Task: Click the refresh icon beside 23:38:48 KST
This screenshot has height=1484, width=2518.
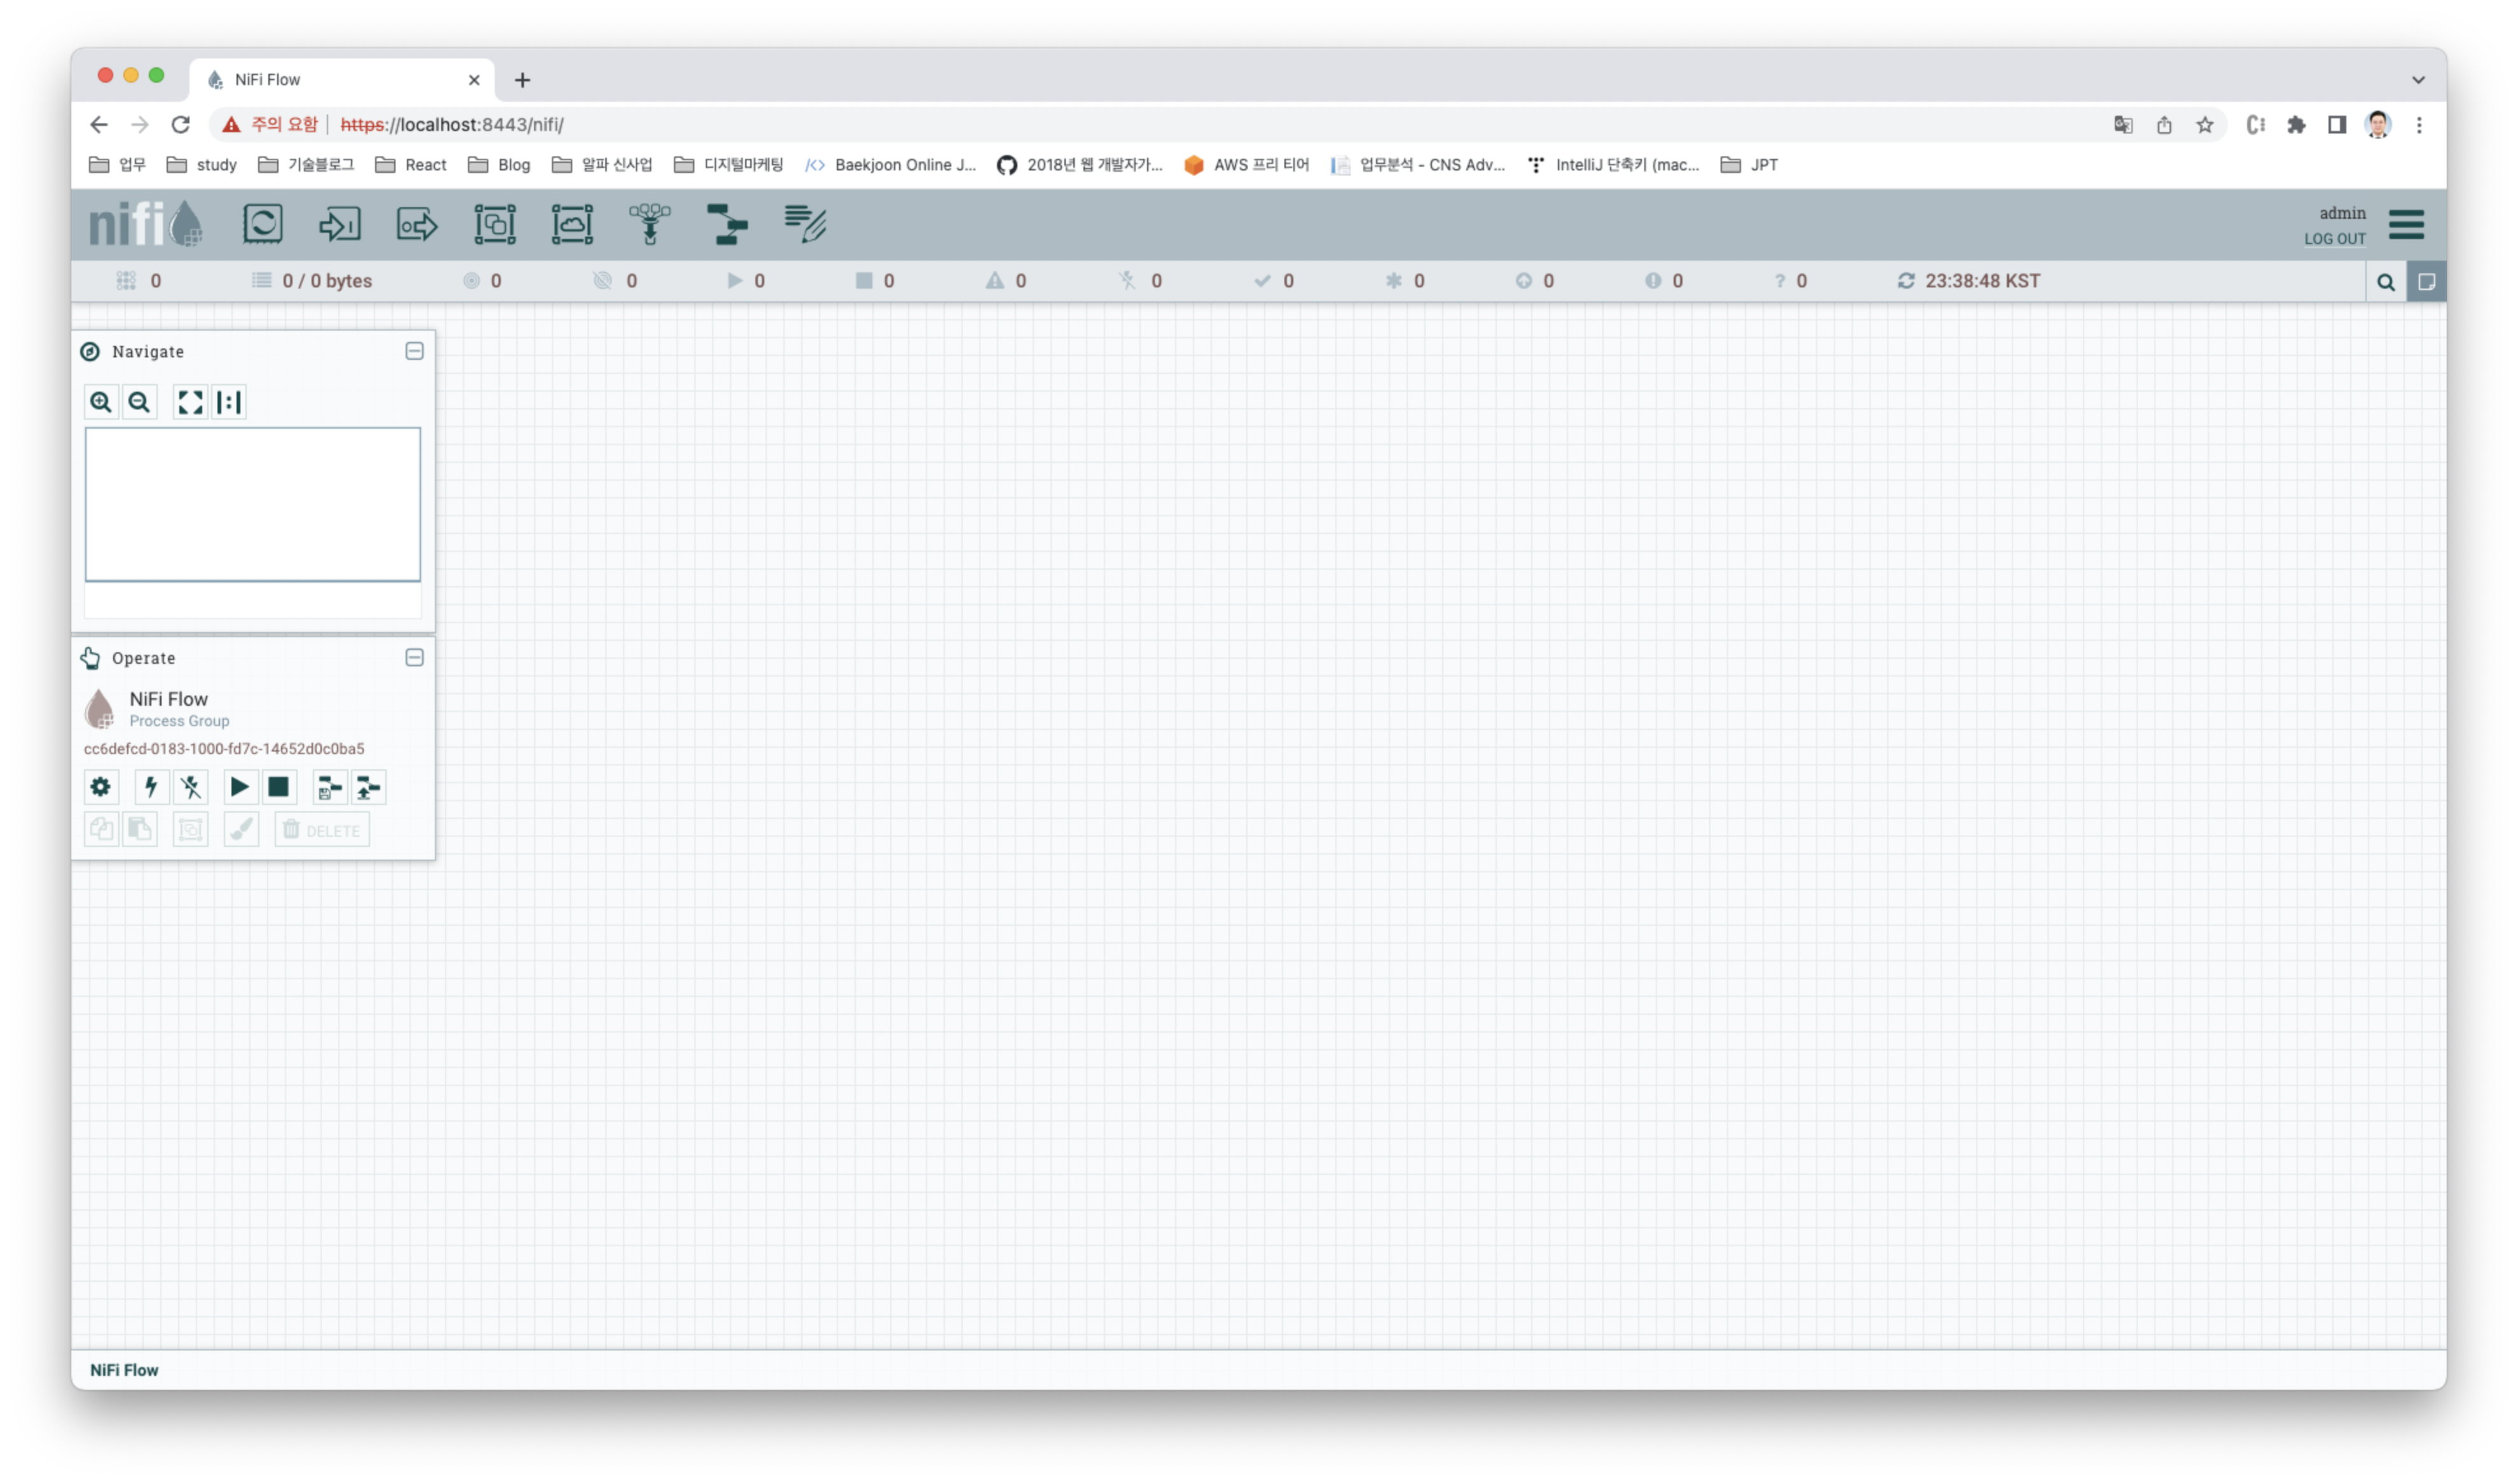Action: 1906,281
